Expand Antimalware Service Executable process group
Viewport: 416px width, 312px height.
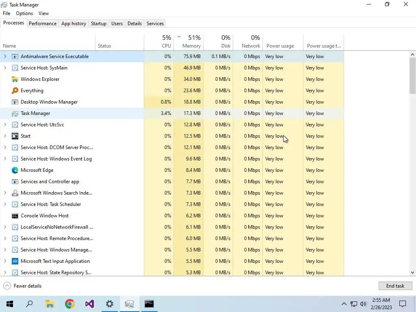point(5,56)
